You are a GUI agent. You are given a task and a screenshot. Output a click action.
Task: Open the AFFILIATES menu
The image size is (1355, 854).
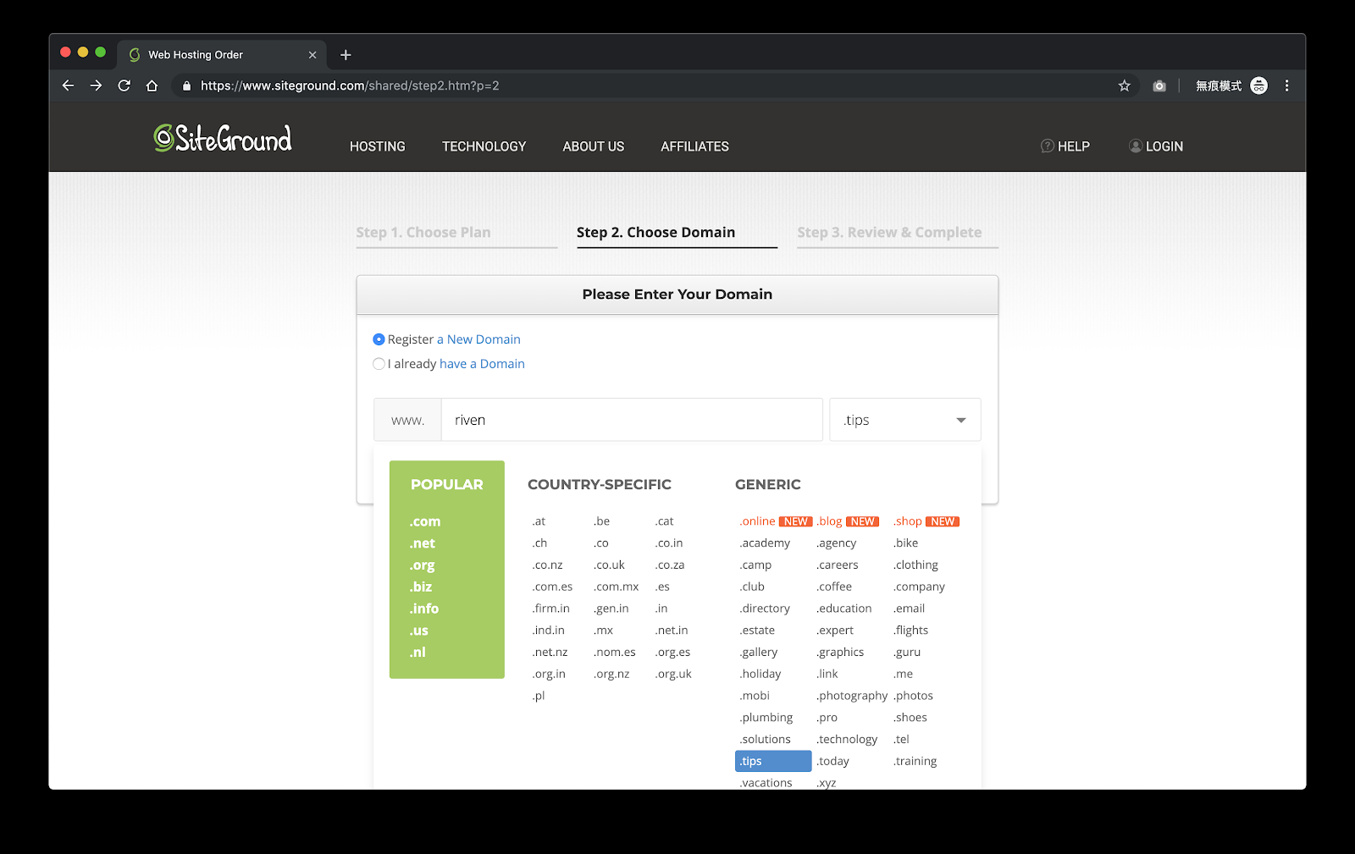click(694, 146)
